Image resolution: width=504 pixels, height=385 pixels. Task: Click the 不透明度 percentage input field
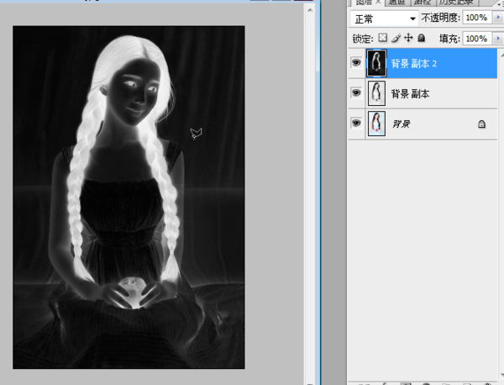coord(477,18)
